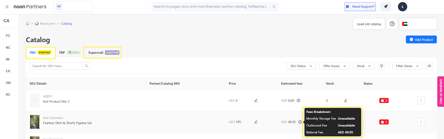Open the funnel filter button

382,66
